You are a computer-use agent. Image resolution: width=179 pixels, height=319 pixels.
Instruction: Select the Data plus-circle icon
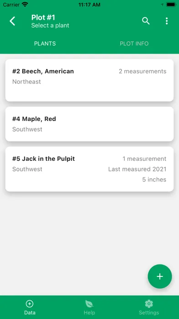30,304
